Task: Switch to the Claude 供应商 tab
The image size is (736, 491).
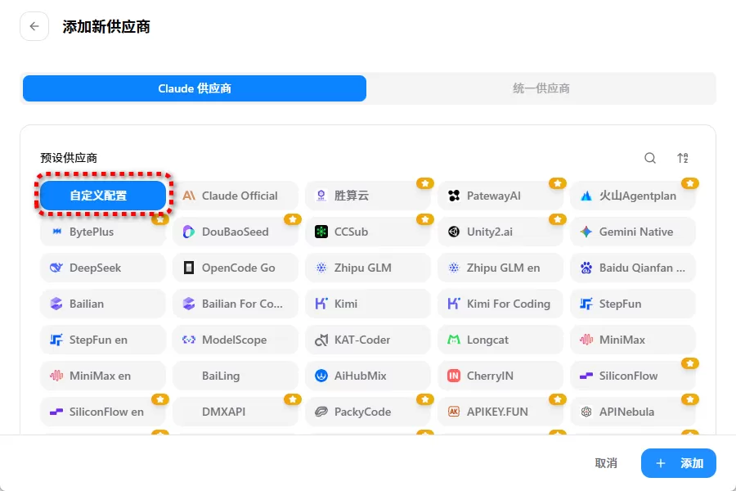Action: [195, 88]
